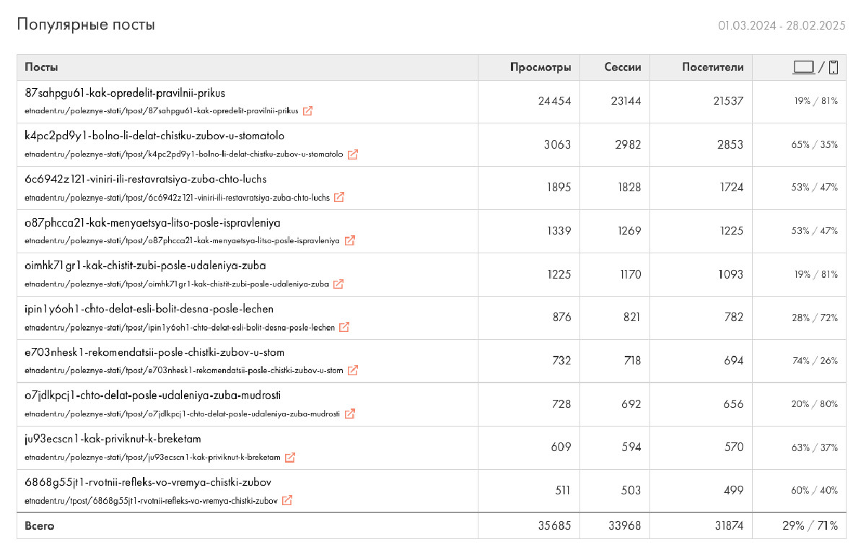
Task: Open post title o7jdlkpcj1-chto-delat-posle-udaleniya-zuba-mudrosti
Action: click(152, 396)
